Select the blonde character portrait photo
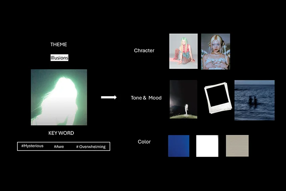Screen dimensions: 286x191 pos(215,52)
